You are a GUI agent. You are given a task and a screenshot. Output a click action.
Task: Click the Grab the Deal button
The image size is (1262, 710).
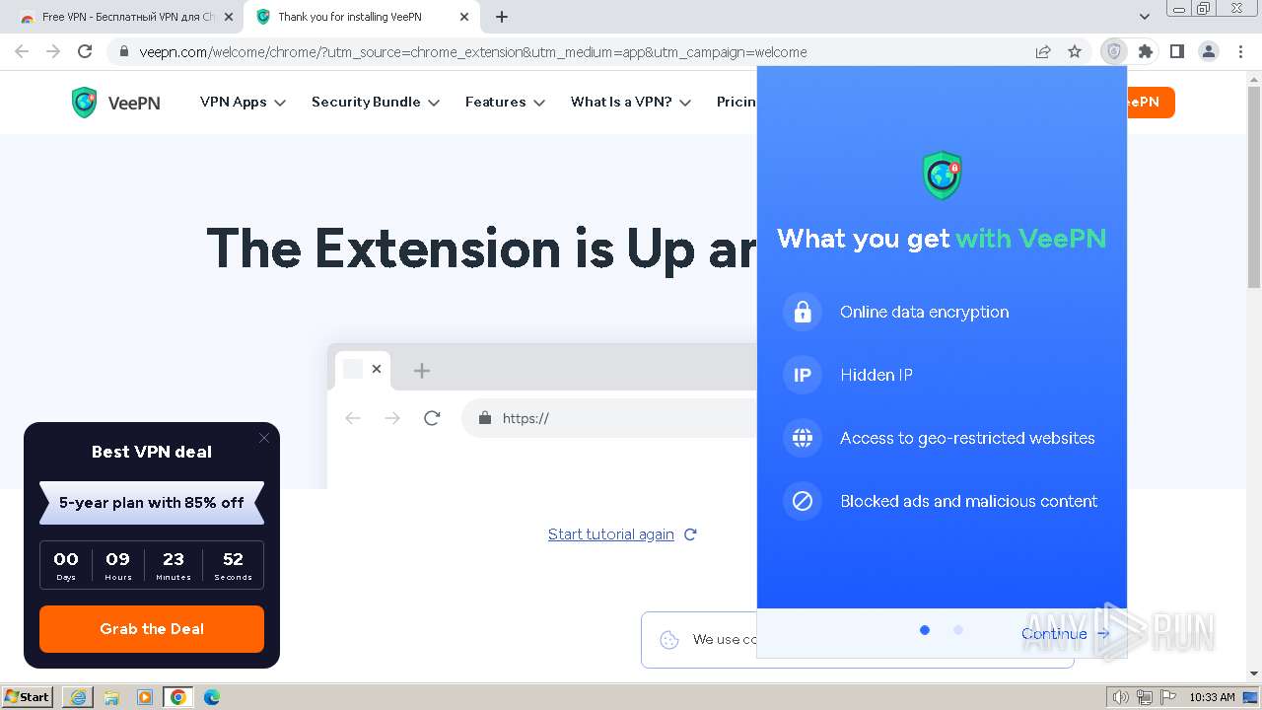tap(152, 629)
